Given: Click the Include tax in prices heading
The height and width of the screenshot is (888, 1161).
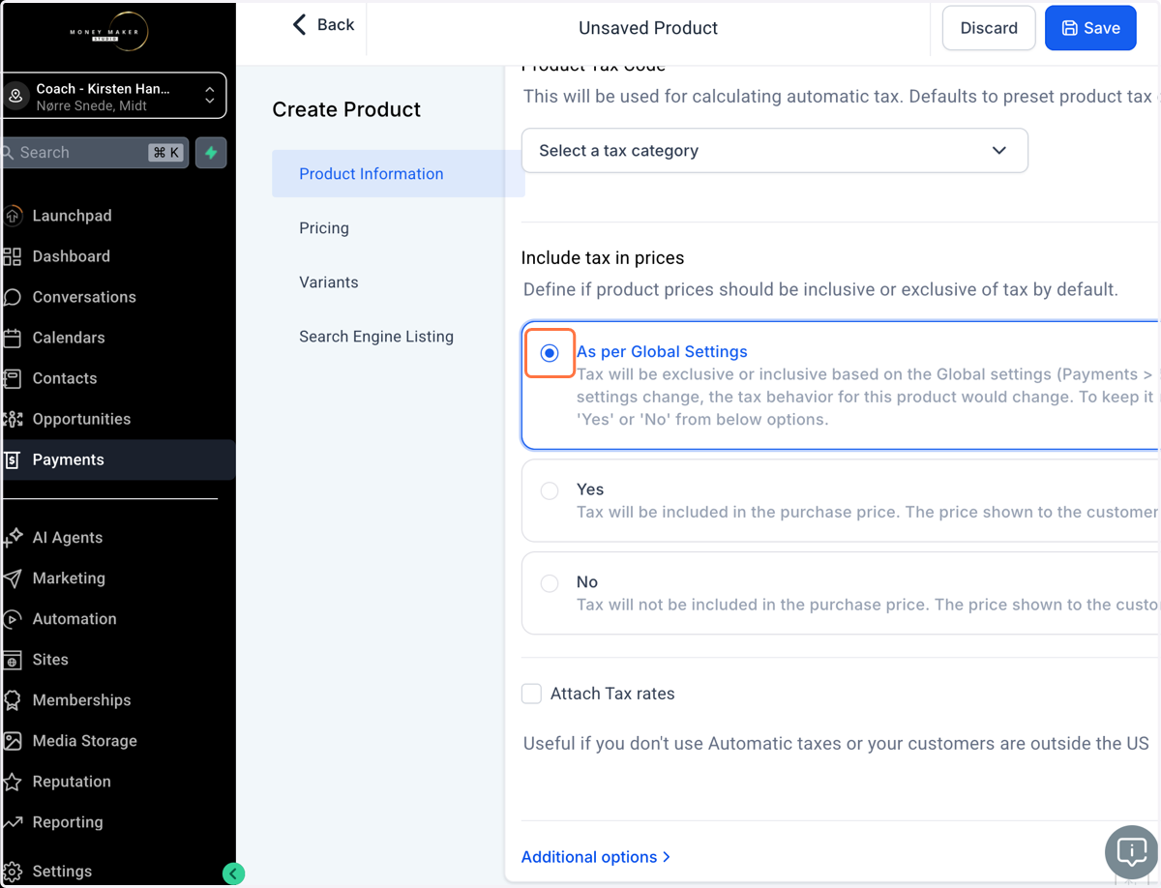Looking at the screenshot, I should click(x=603, y=258).
